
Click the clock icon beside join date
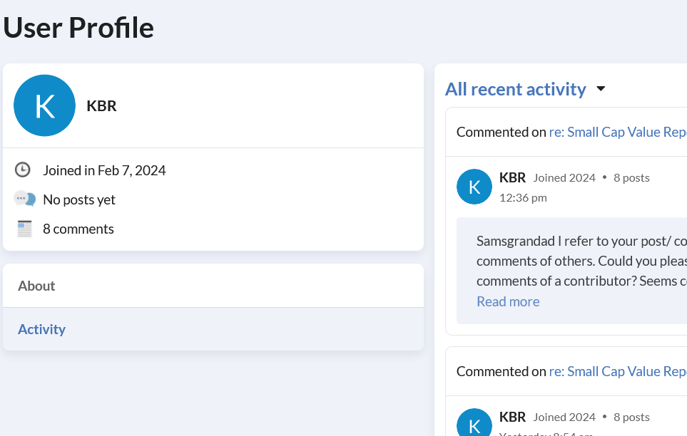click(x=23, y=170)
